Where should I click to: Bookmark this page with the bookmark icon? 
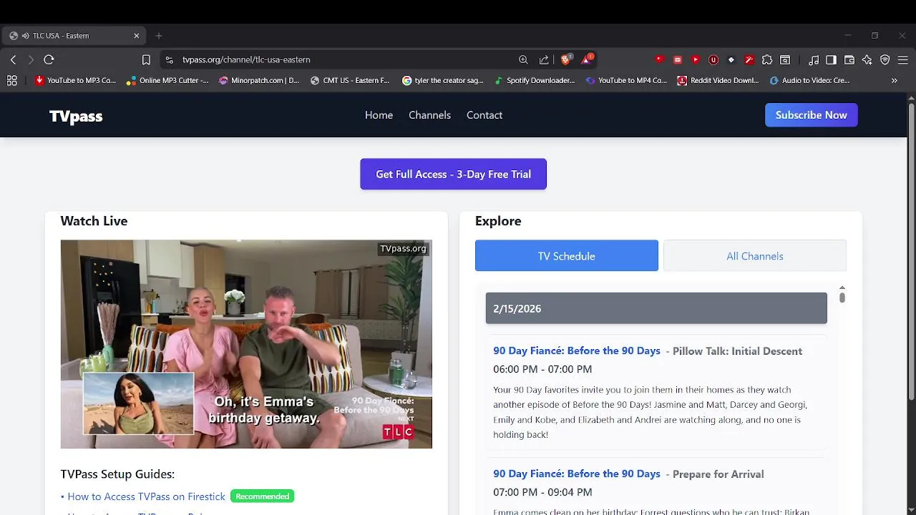[146, 60]
